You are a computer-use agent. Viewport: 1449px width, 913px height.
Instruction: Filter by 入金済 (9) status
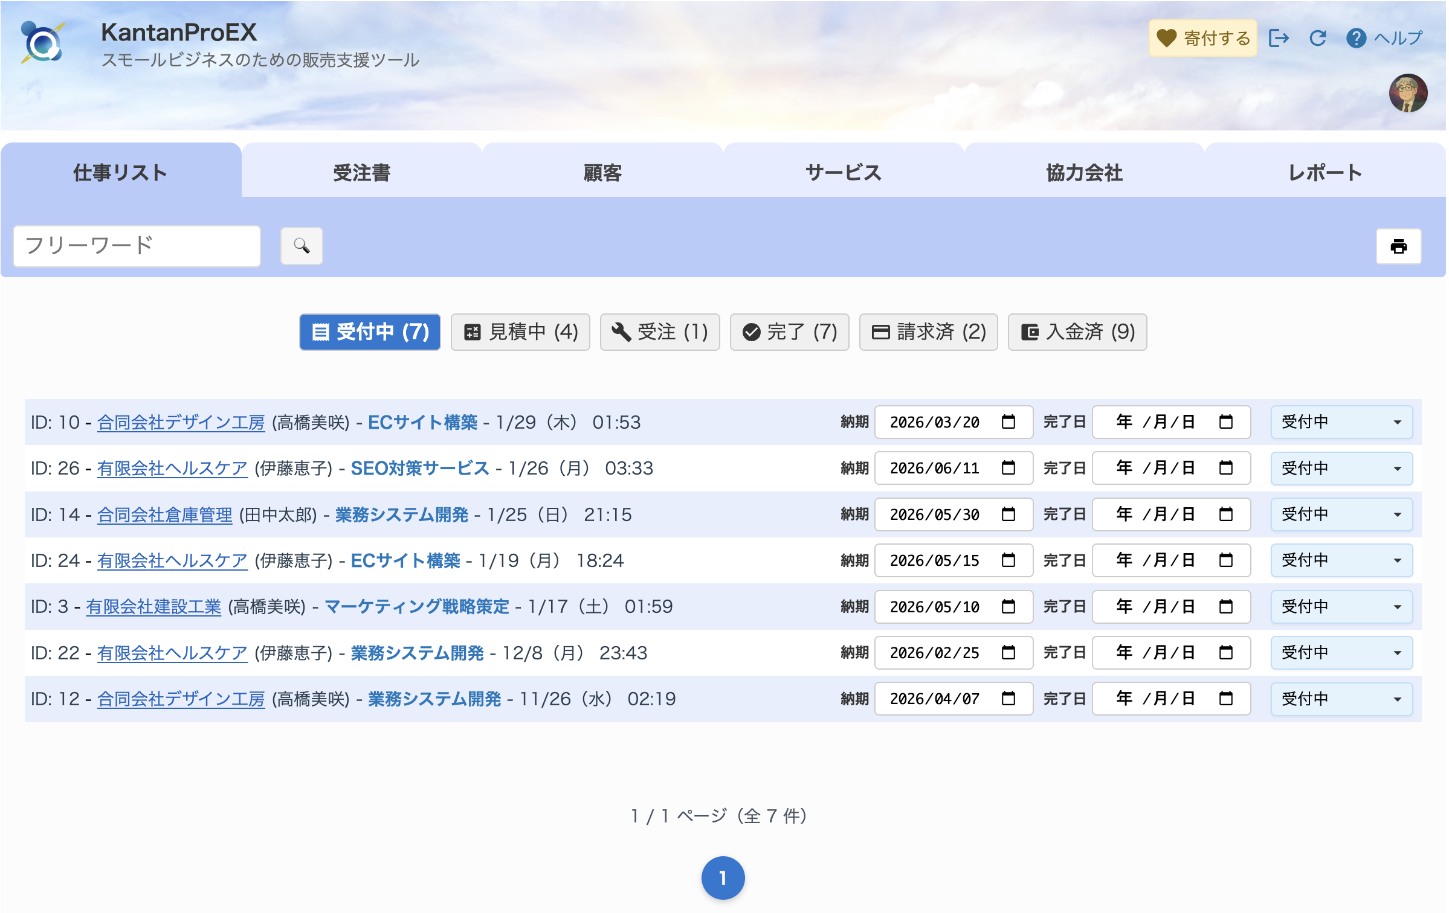(1077, 332)
